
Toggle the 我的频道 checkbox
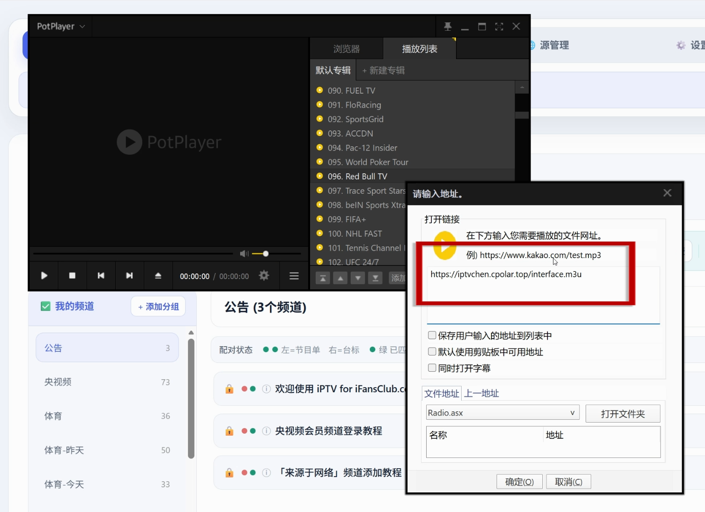point(45,306)
